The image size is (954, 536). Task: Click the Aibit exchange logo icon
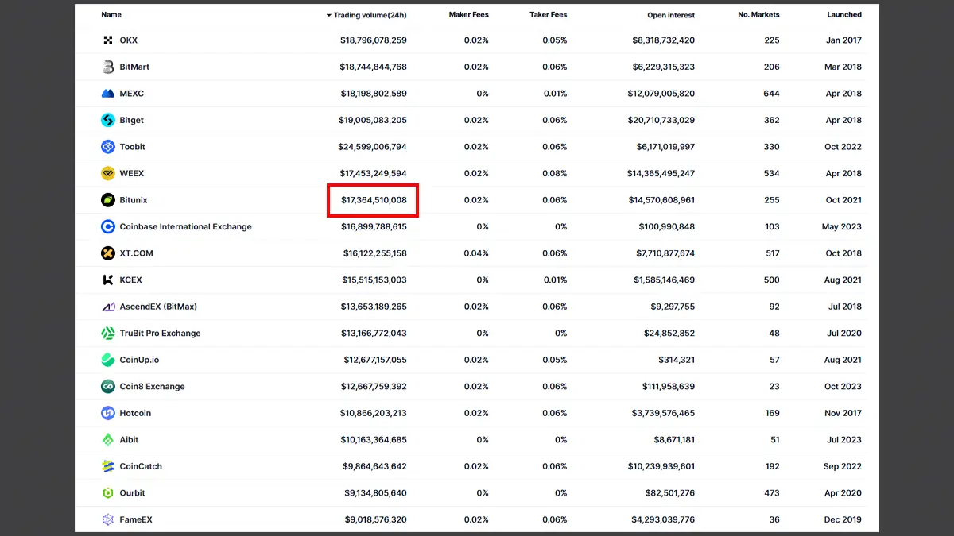(108, 439)
